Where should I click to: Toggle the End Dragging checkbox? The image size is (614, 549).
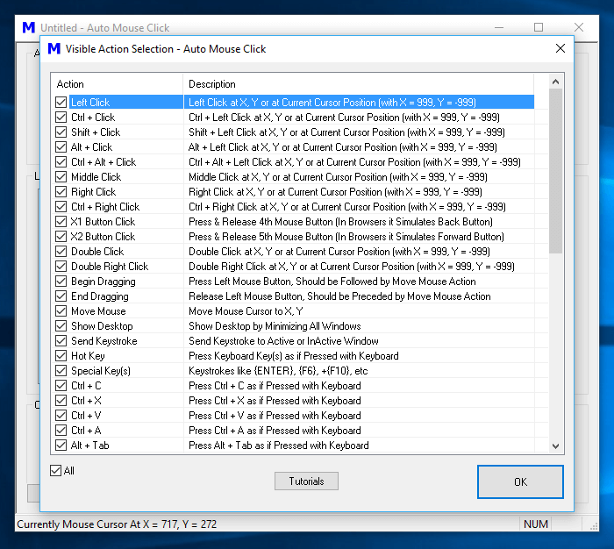point(61,296)
